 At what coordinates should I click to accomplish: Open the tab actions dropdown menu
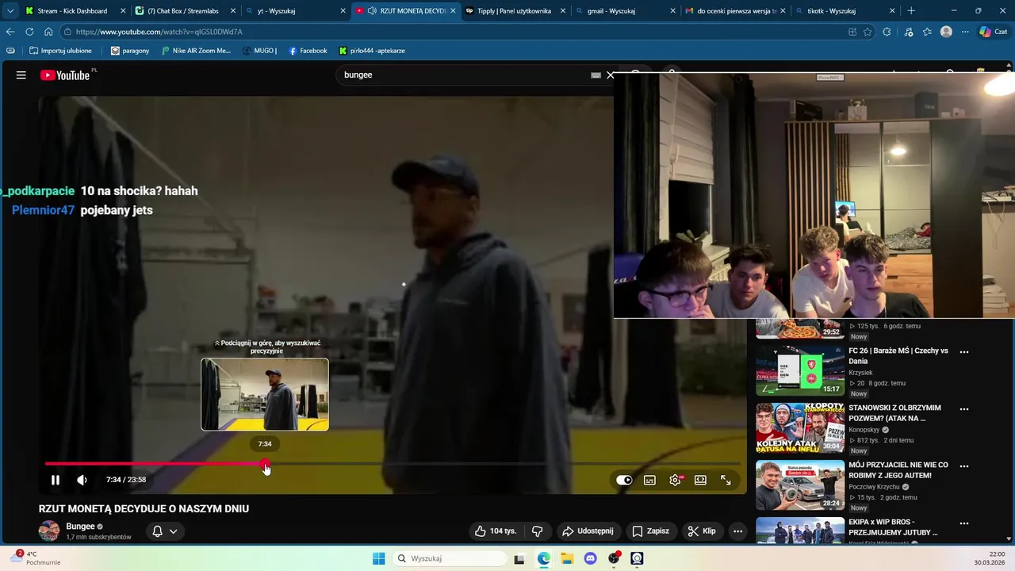tap(10, 11)
